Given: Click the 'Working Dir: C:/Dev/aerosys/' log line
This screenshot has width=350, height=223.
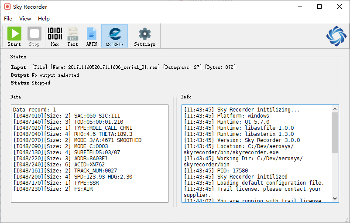Looking at the screenshot, I should pyautogui.click(x=244, y=159).
